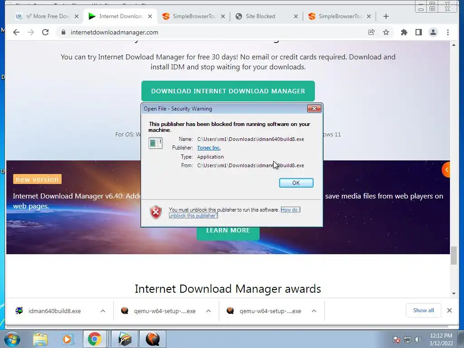Close the Open File Security Warning dialog
This screenshot has height=348, width=464.
(314, 109)
